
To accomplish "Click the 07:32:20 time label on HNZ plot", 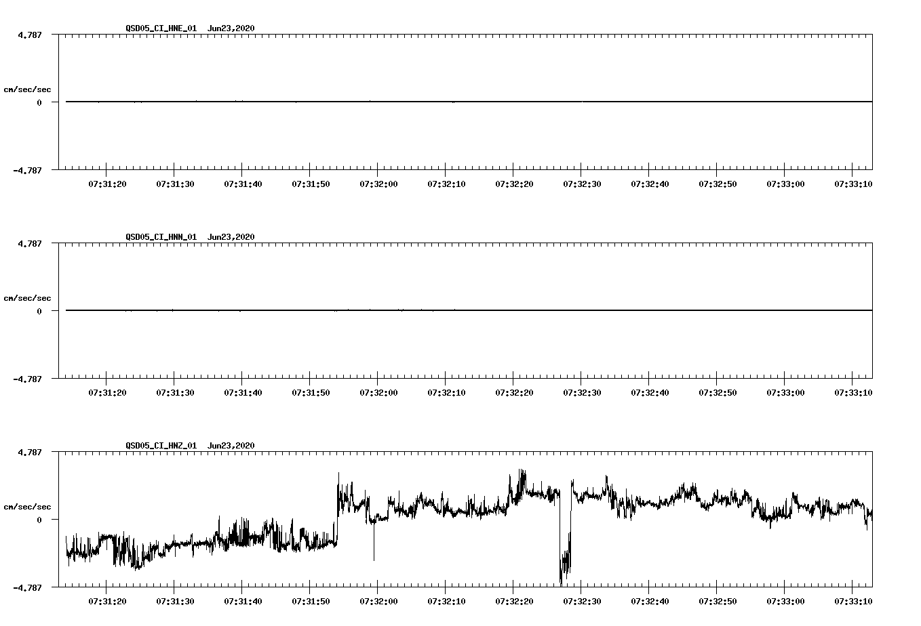I will 514,601.
